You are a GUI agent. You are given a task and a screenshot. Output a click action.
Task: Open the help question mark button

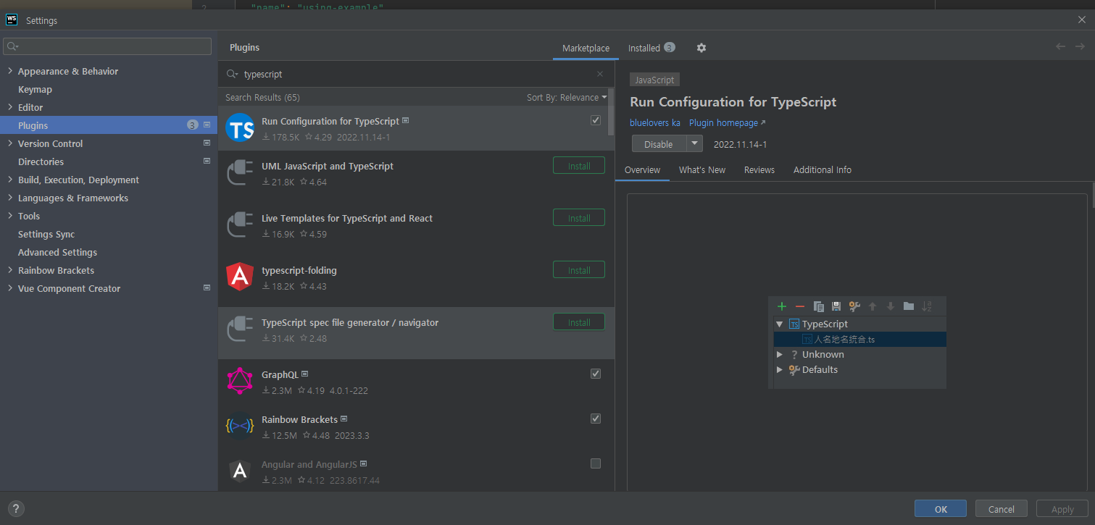(x=16, y=508)
